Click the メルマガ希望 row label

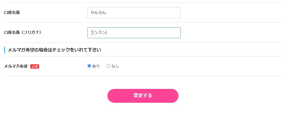coord(16,66)
